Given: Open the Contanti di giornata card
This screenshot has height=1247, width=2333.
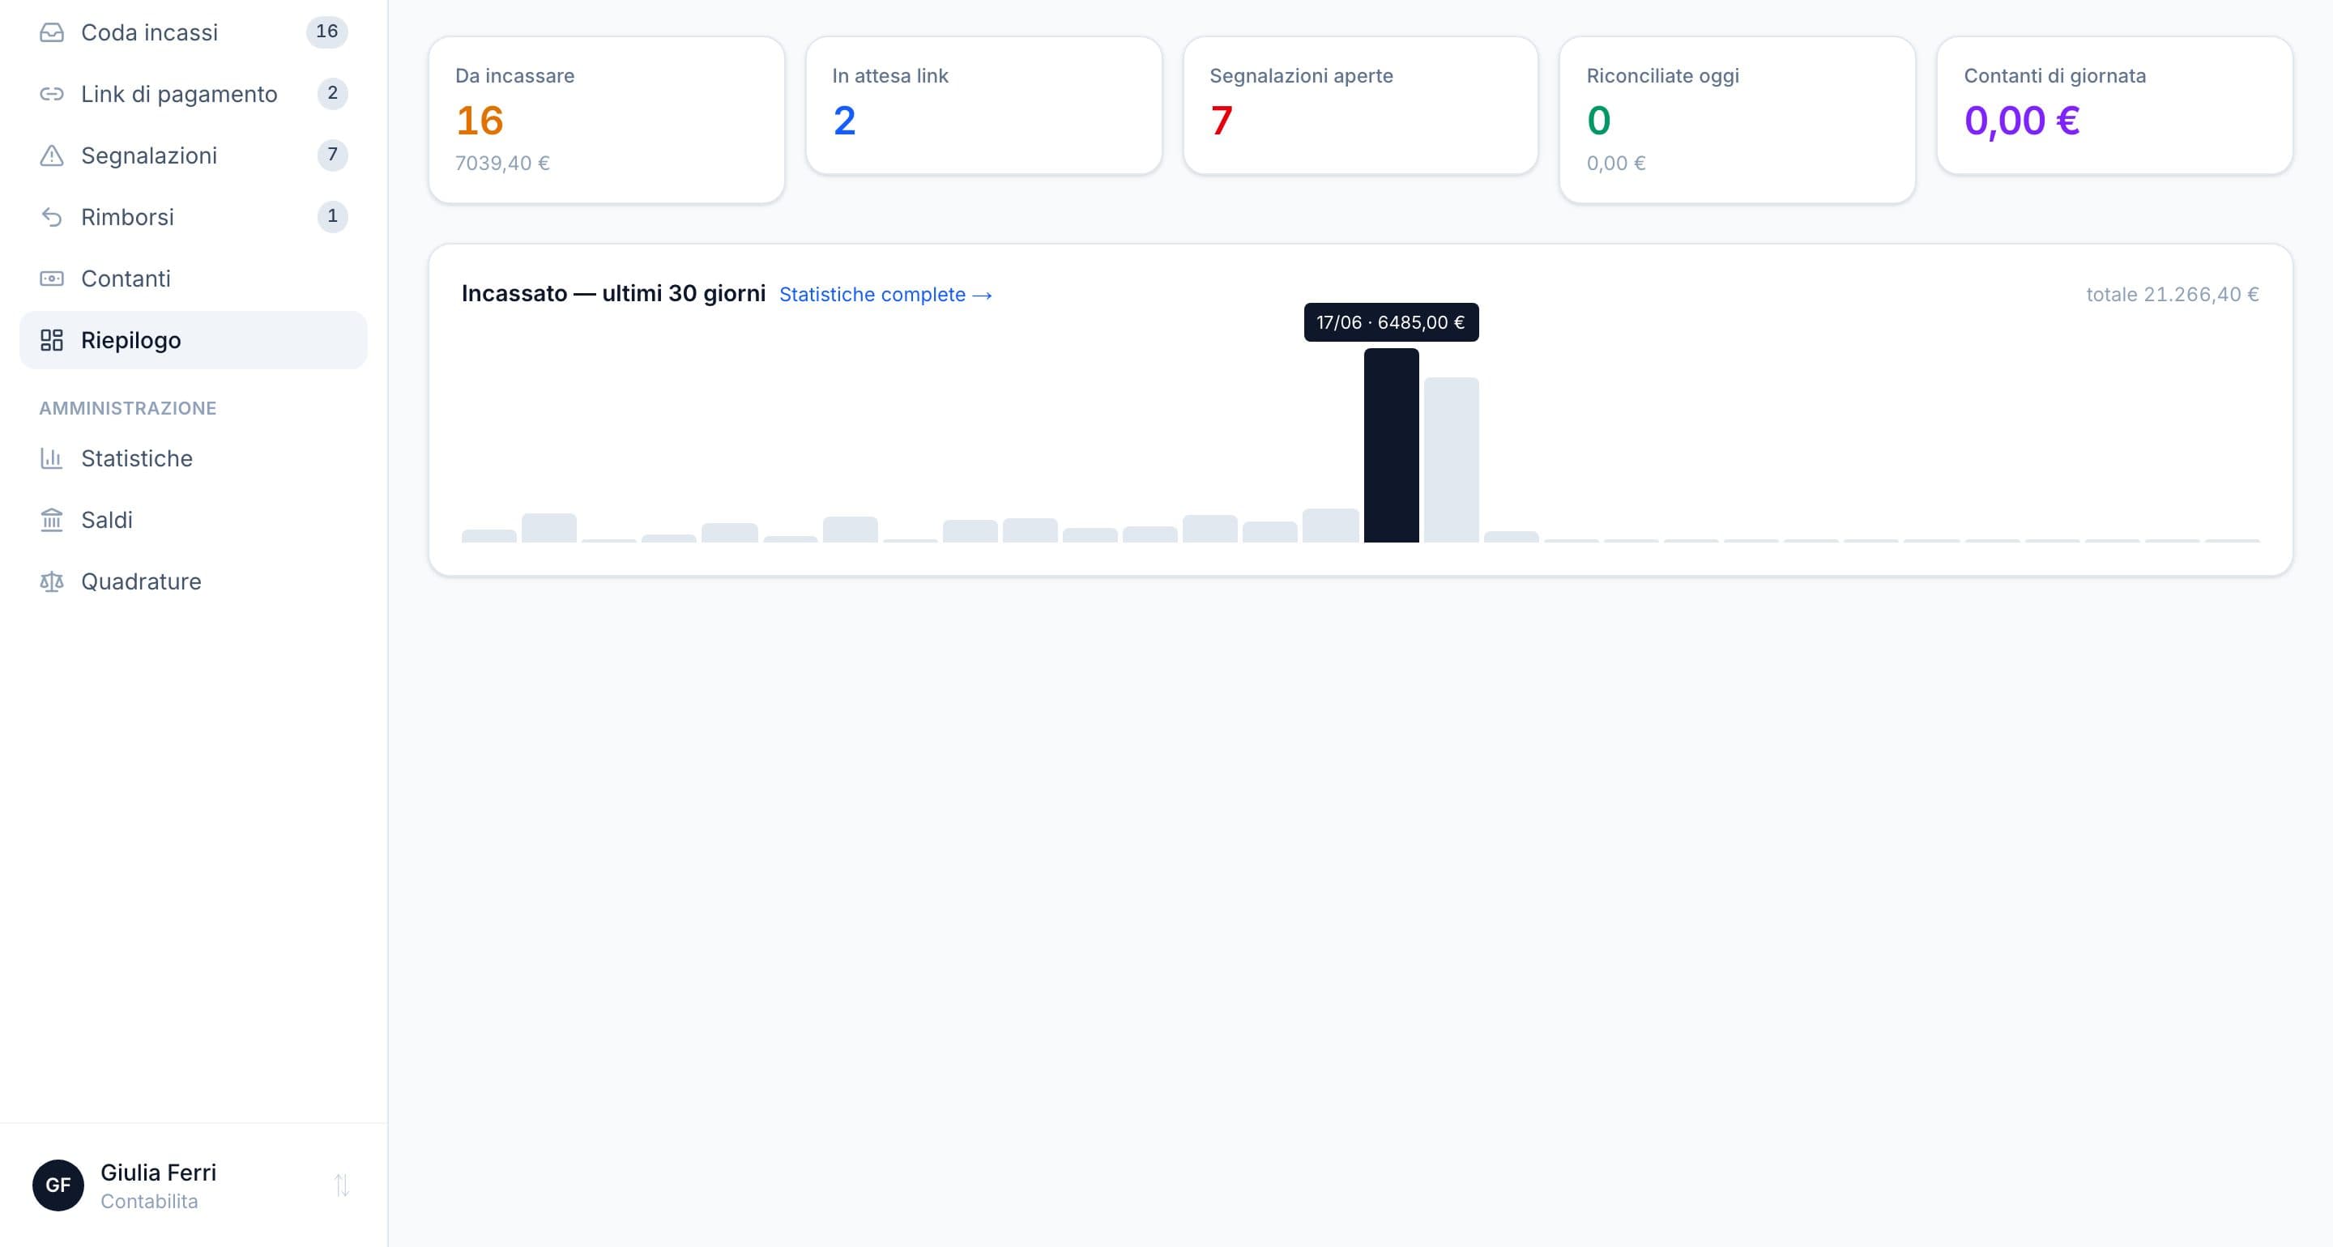Looking at the screenshot, I should tap(2115, 105).
